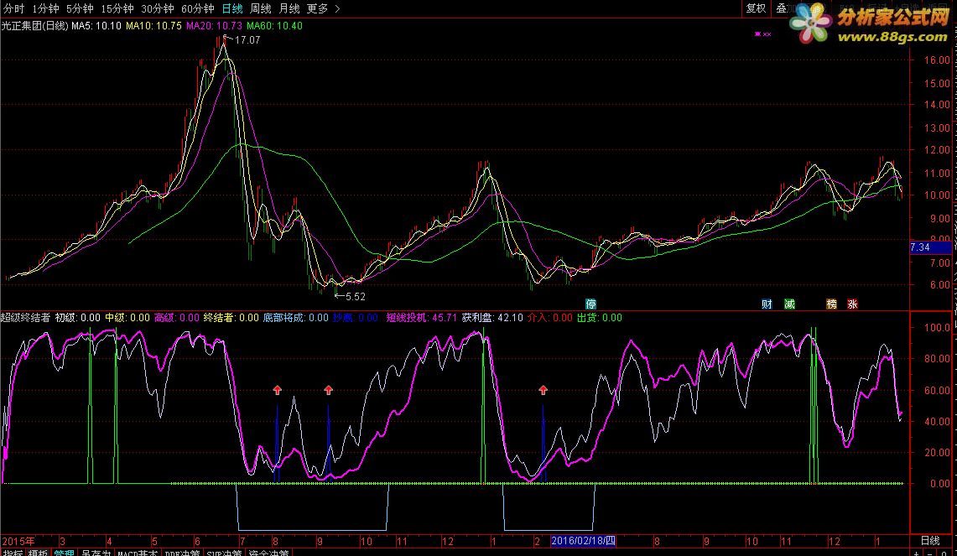Click the 7.34 current price tag
This screenshot has height=556, width=957.
point(930,247)
